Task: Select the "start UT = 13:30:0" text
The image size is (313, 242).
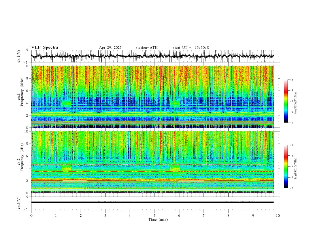Action: (191, 47)
